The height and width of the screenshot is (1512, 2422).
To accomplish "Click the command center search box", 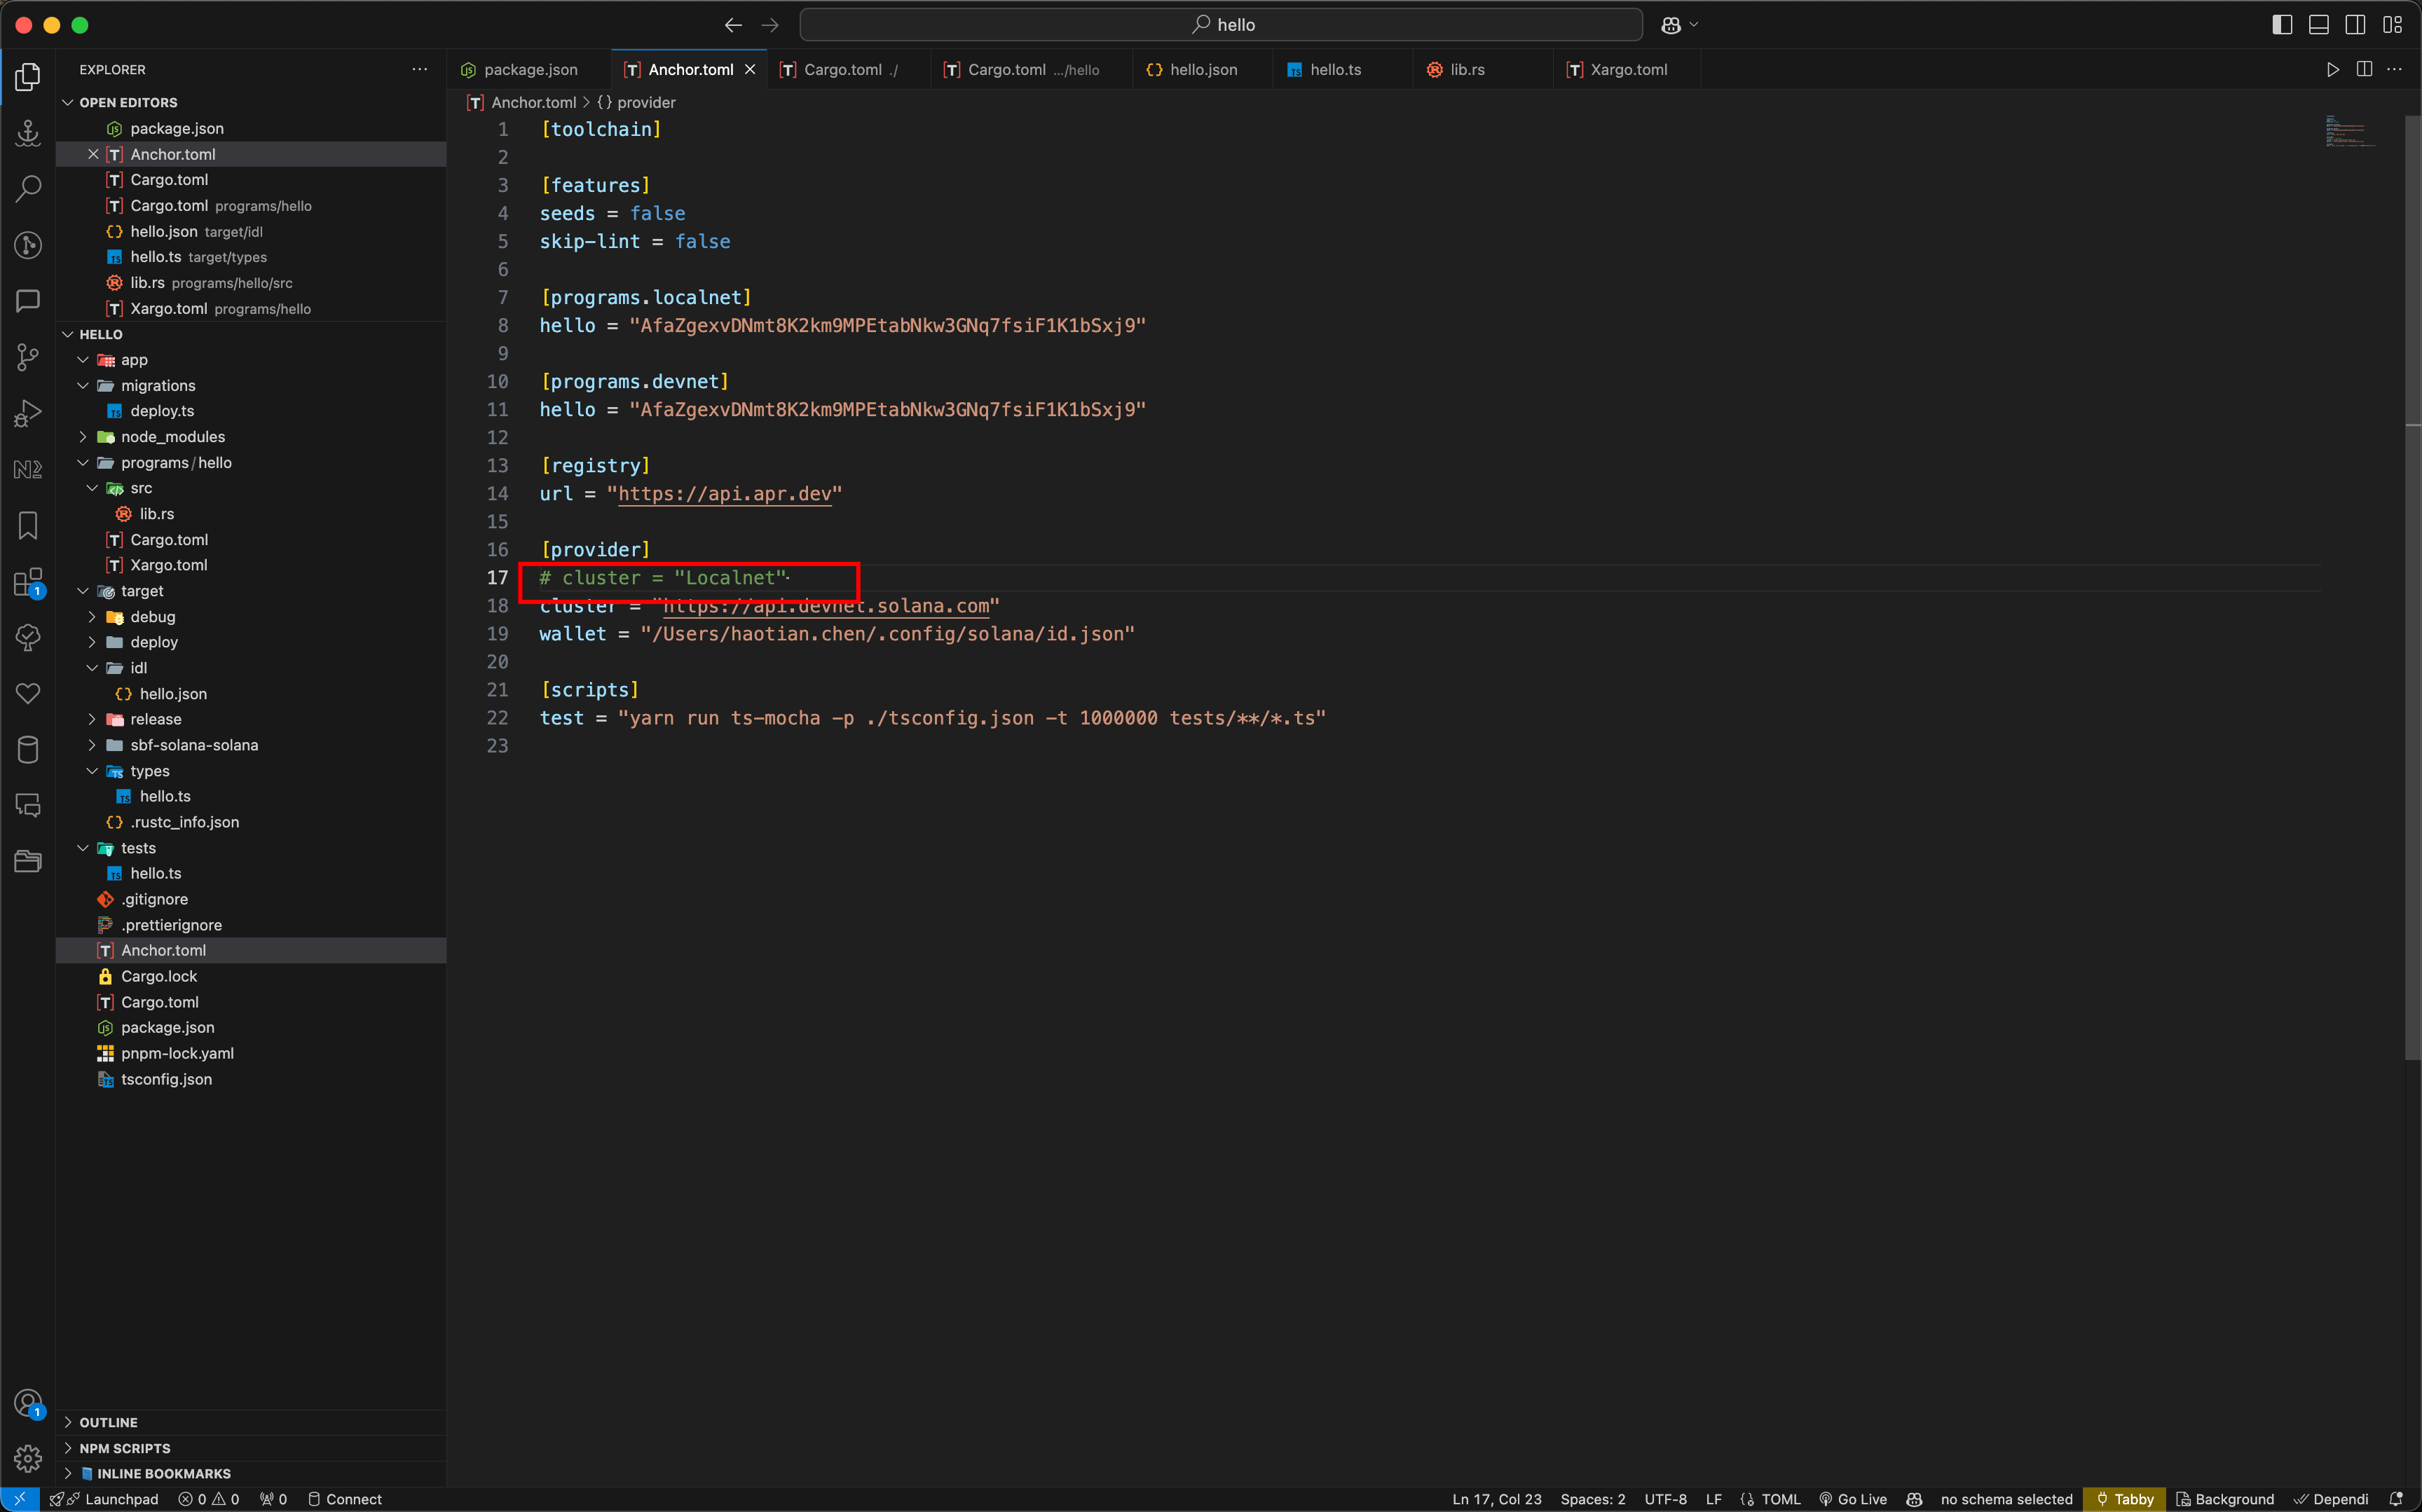I will pyautogui.click(x=1221, y=25).
